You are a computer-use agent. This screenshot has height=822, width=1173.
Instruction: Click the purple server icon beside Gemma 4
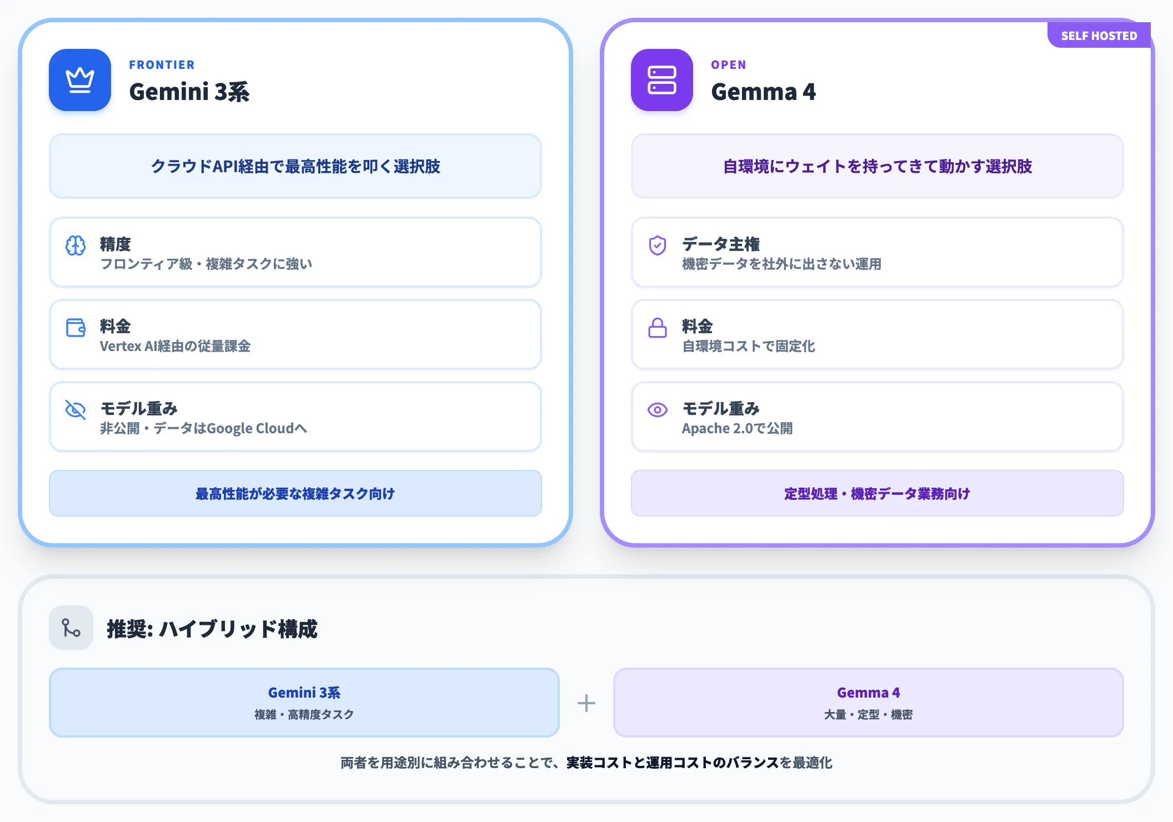pos(662,80)
